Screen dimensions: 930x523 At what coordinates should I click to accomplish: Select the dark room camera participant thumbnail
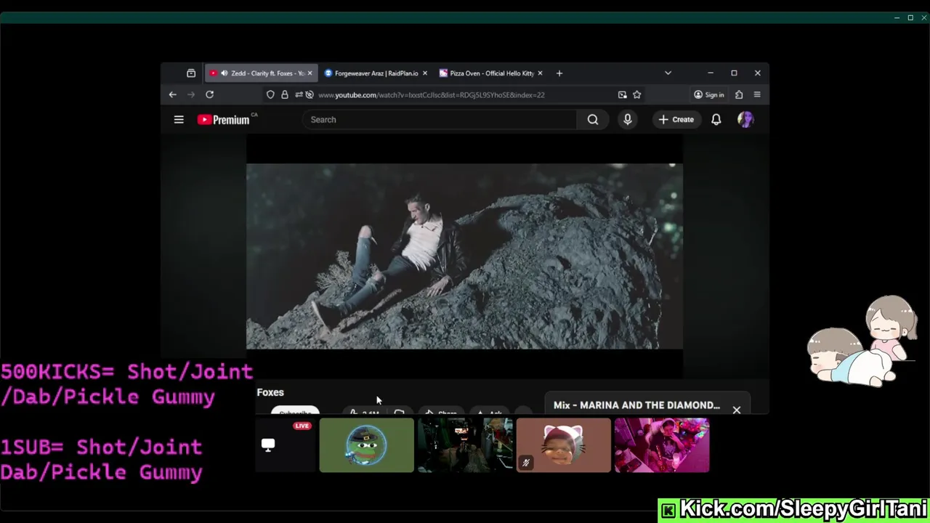(465, 445)
